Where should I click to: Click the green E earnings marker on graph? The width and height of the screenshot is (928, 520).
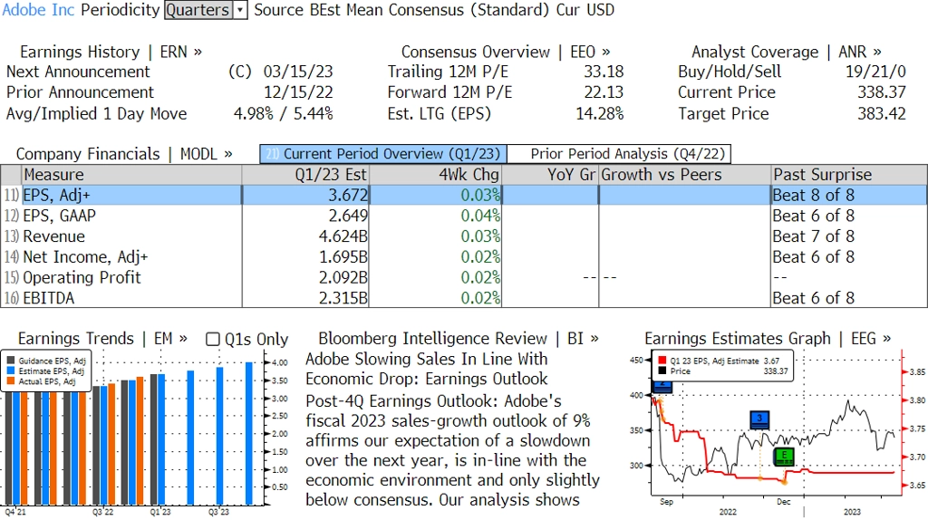tap(784, 456)
